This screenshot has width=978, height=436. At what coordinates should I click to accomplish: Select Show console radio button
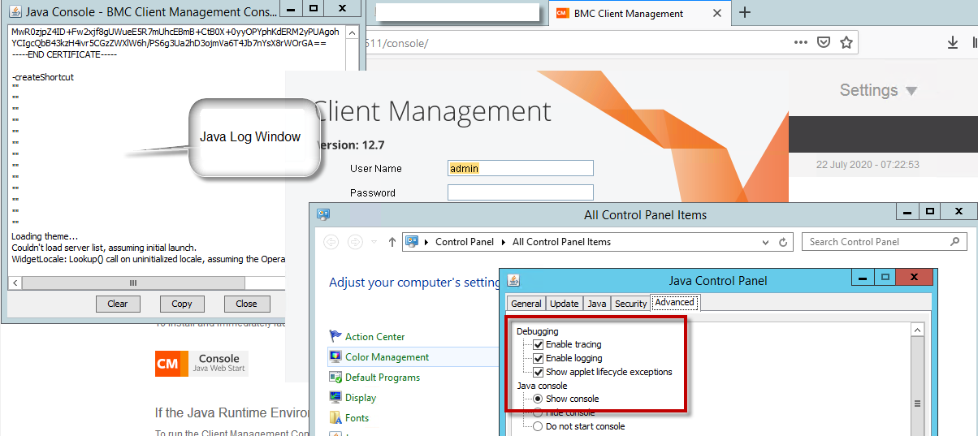click(538, 399)
